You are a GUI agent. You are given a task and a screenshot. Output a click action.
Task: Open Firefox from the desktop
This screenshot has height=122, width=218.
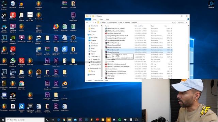[x=56, y=27]
